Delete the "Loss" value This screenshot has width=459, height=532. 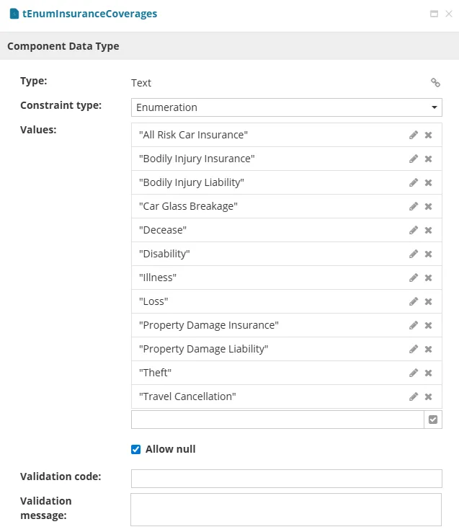point(428,301)
